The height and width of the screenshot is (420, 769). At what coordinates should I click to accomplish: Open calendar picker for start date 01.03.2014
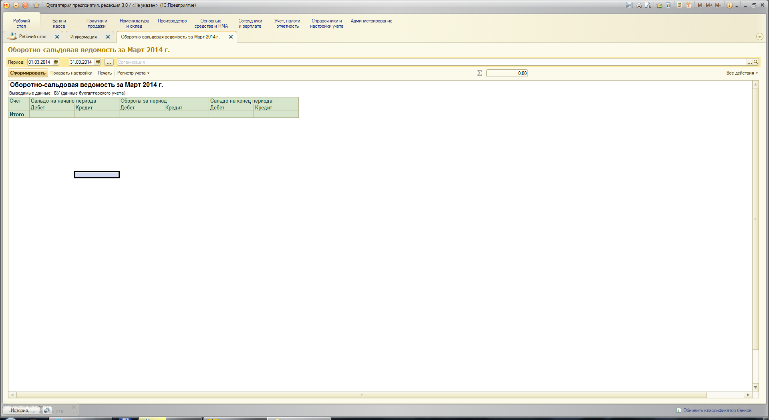click(56, 62)
